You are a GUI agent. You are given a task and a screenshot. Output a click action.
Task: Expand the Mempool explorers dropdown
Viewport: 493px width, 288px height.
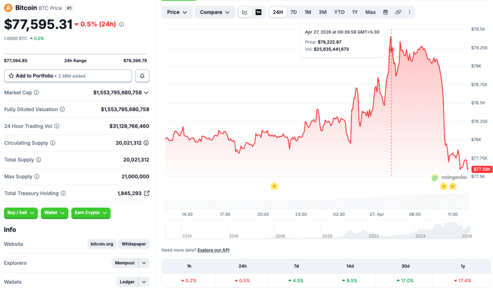click(x=130, y=263)
